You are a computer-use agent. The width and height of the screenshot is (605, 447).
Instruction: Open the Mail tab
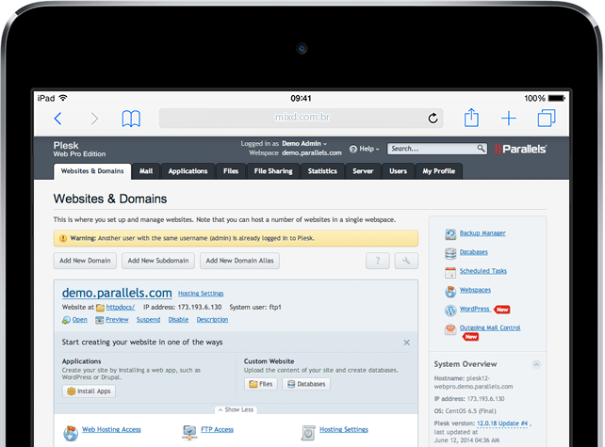pyautogui.click(x=146, y=171)
